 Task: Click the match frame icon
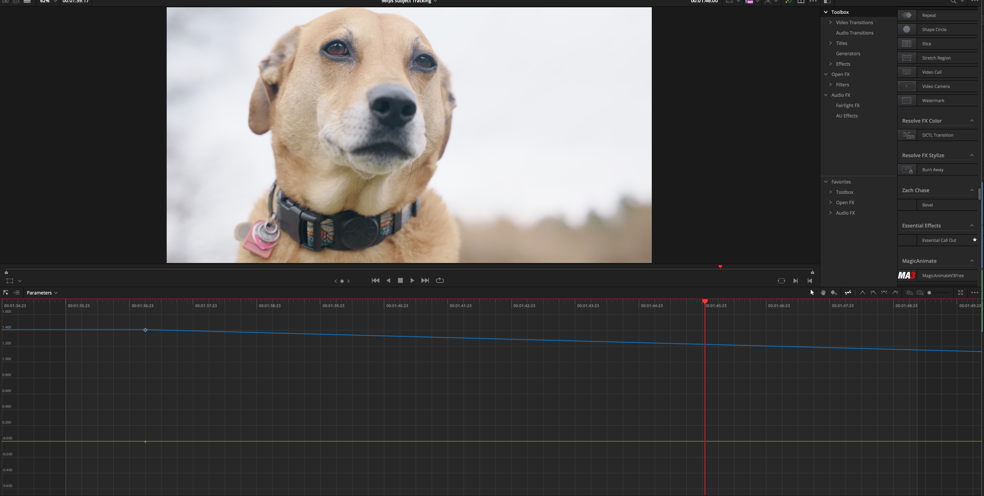pyautogui.click(x=781, y=281)
